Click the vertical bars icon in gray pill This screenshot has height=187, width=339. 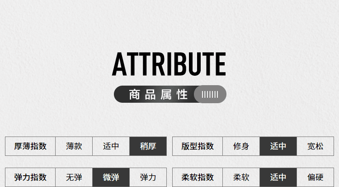pyautogui.click(x=210, y=94)
